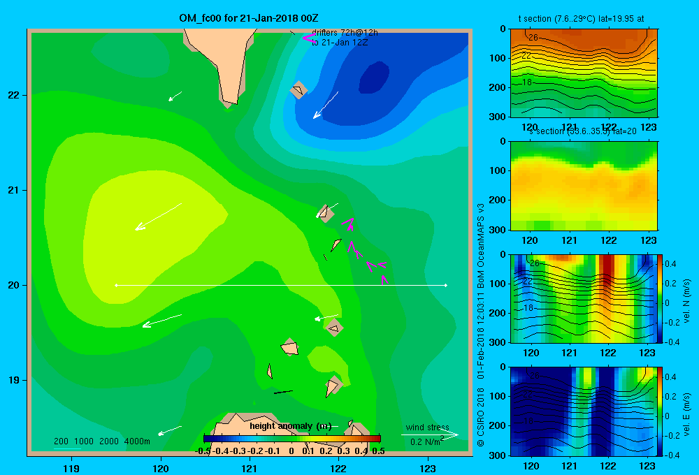
Task: Click the "BoM OceanMAPS v3" vertical credit text
Action: 481,246
